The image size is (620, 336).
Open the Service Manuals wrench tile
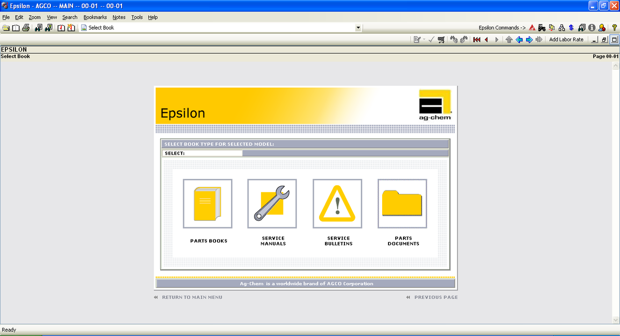pyautogui.click(x=272, y=204)
